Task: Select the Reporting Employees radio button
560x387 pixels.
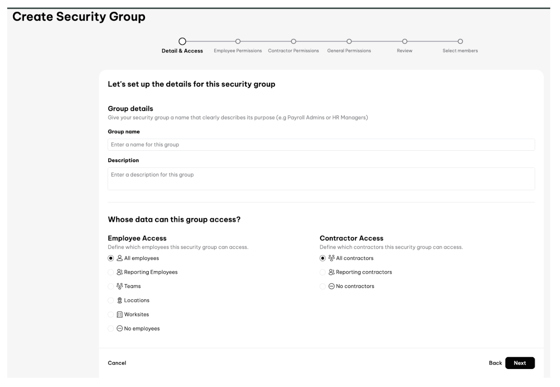Action: point(111,272)
